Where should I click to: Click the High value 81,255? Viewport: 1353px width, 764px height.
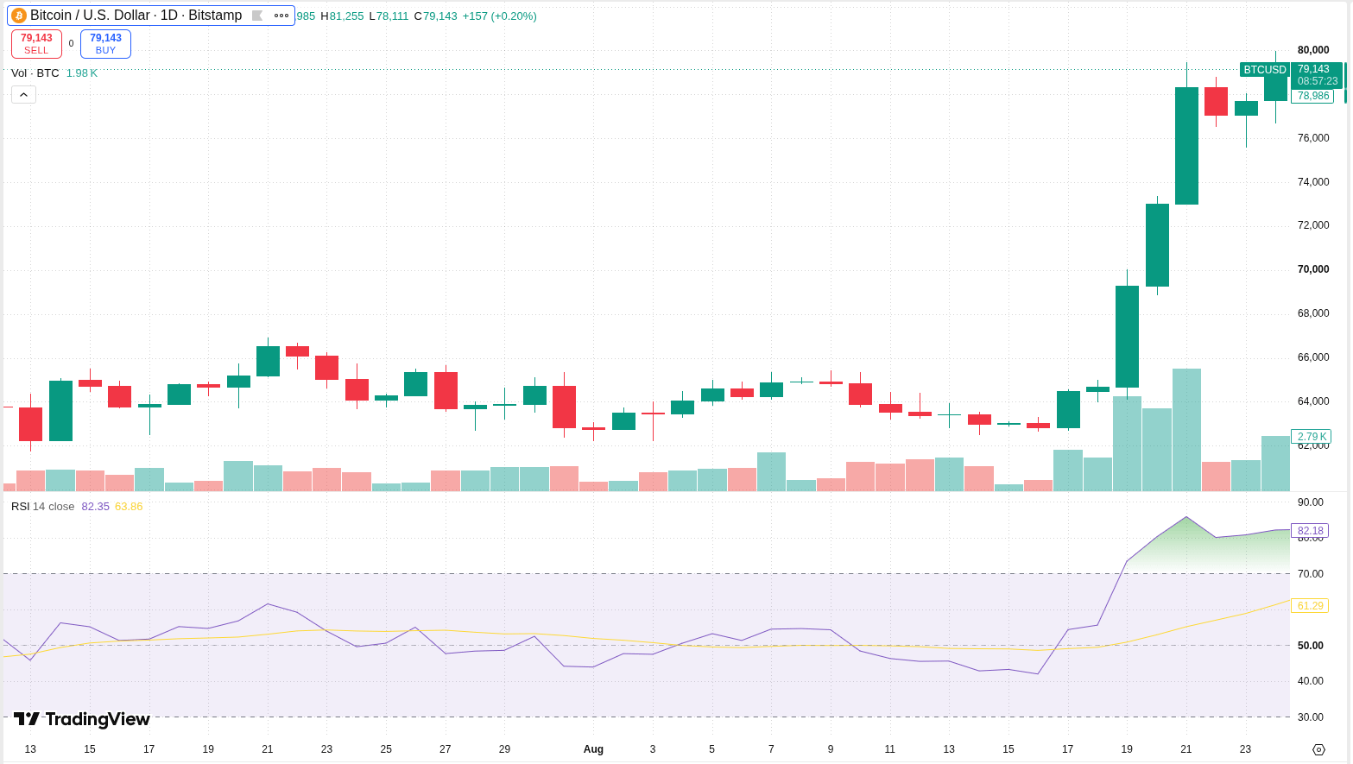(342, 16)
